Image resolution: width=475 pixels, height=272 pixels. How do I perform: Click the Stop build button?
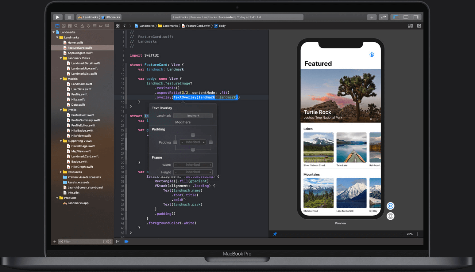69,17
